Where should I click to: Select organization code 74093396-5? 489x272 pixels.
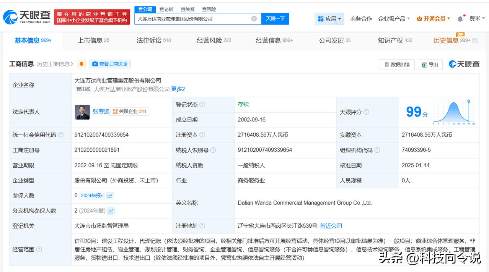point(416,150)
